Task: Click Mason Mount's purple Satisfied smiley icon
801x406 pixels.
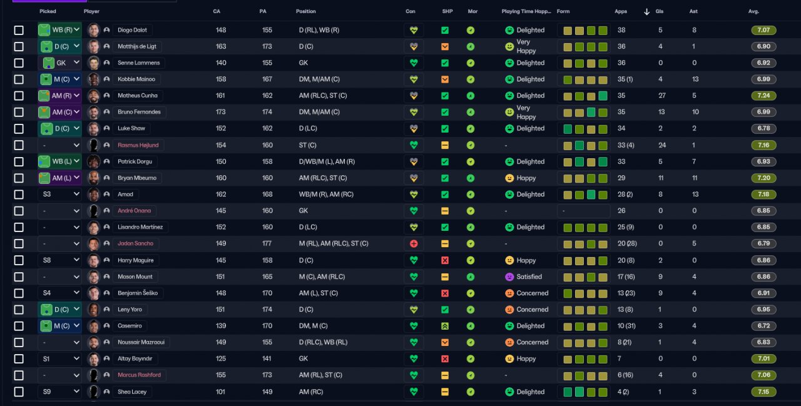Action: pos(509,277)
